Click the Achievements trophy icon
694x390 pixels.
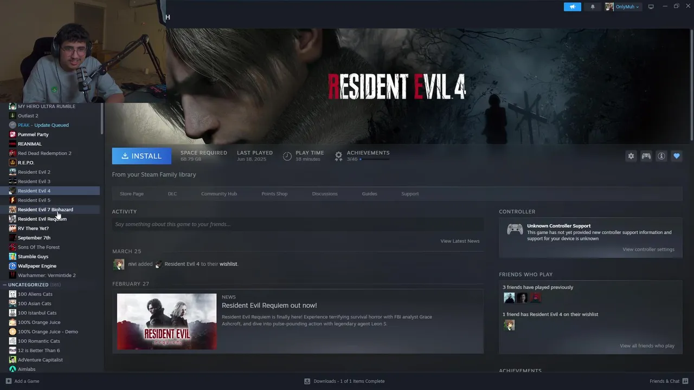coord(338,156)
